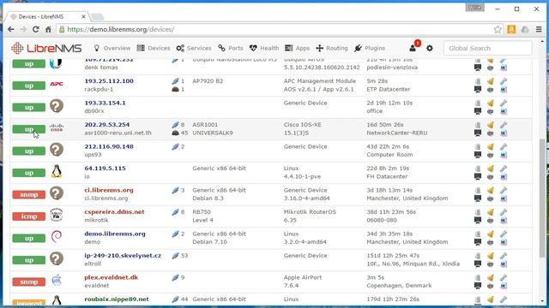Open device plex.evaldnet.dk
549x308 pixels.
tap(111, 277)
